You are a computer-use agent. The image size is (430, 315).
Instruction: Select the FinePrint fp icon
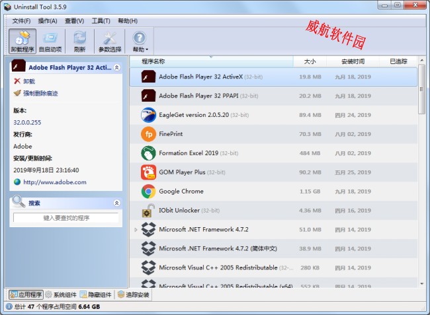coord(148,134)
